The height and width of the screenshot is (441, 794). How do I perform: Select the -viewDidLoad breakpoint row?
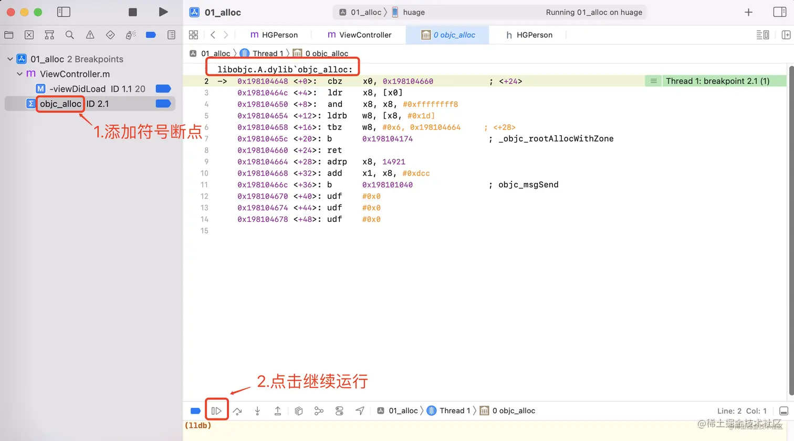tap(89, 89)
